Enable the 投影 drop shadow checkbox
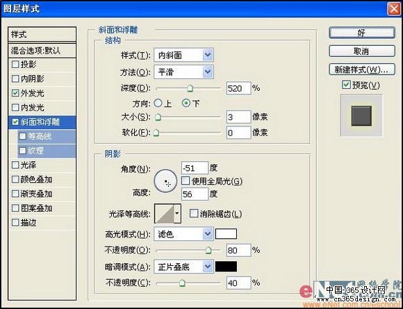The height and width of the screenshot is (309, 403). point(15,64)
